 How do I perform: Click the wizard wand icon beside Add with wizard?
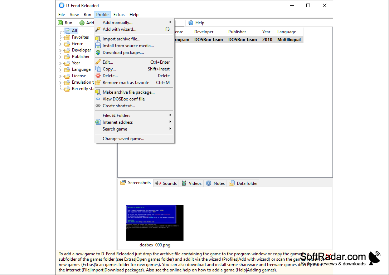[98, 29]
